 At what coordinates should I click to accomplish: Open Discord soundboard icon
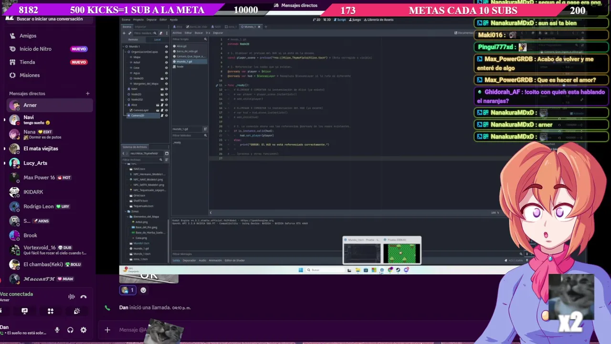pyautogui.click(x=76, y=311)
